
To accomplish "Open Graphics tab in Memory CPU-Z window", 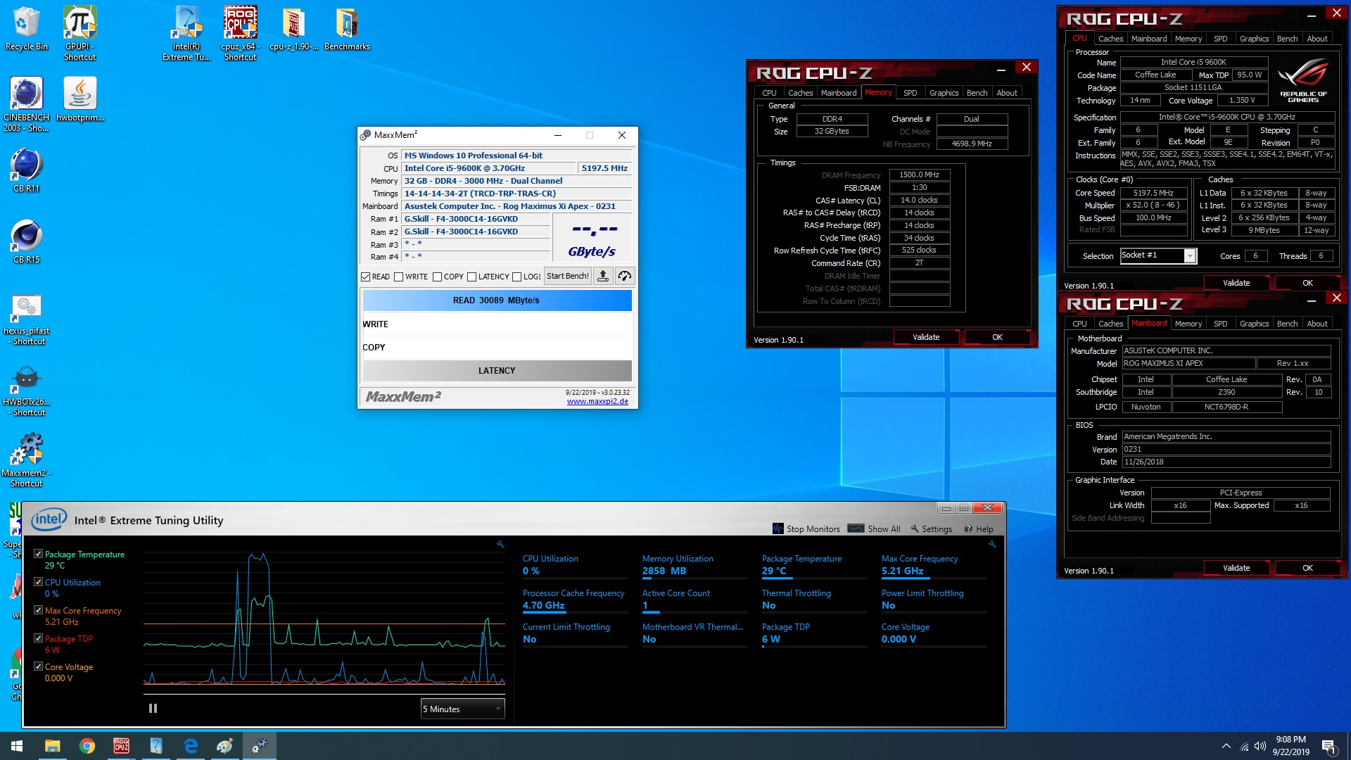I will (944, 93).
